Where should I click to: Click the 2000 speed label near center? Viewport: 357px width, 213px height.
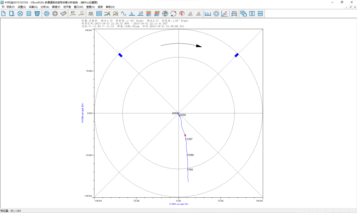(175, 113)
